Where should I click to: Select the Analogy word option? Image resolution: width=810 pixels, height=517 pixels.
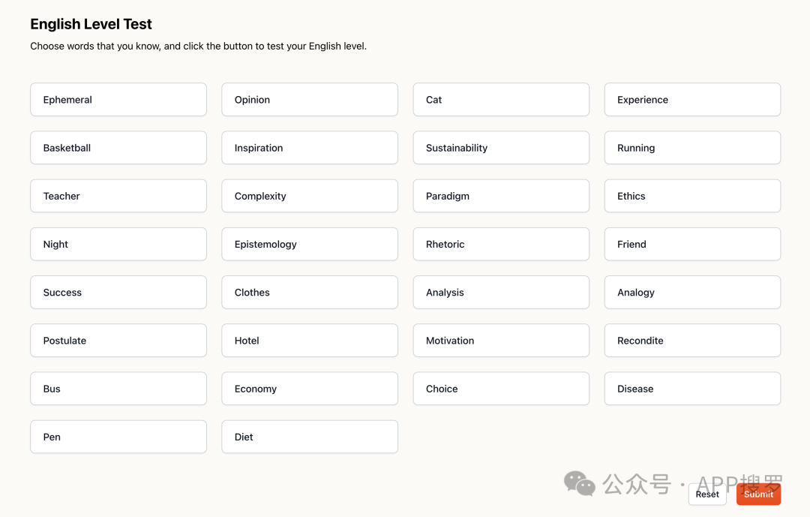click(x=692, y=292)
